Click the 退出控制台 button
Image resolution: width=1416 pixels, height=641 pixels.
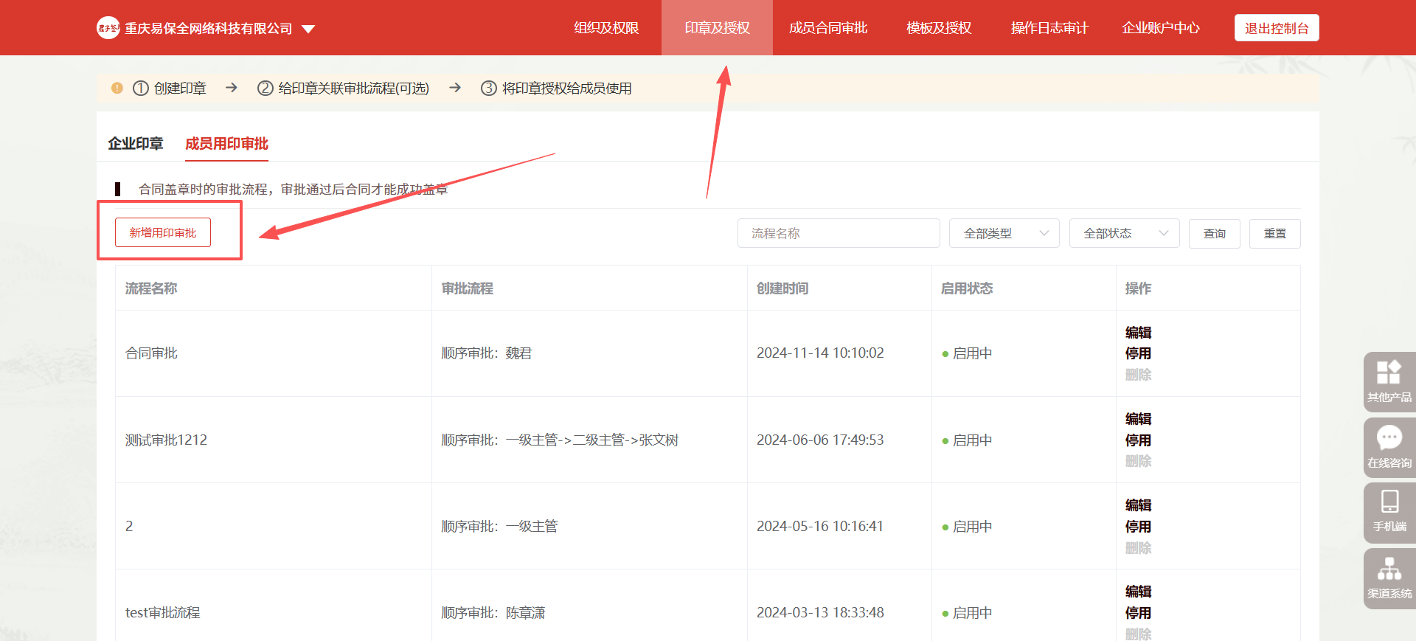click(1276, 28)
